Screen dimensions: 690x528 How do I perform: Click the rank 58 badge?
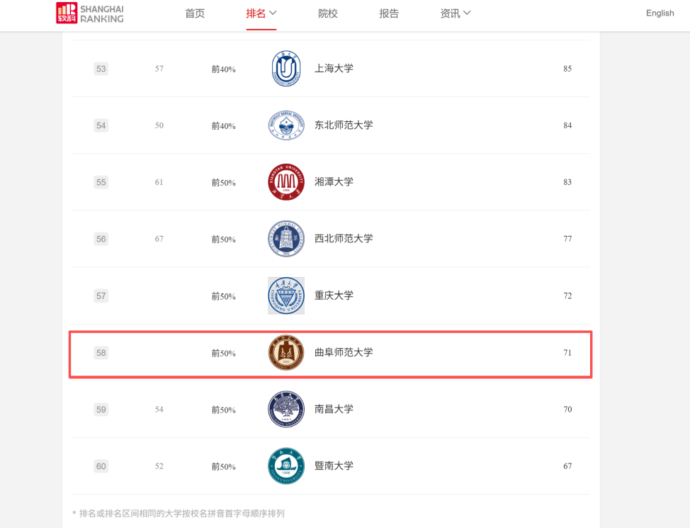(101, 352)
